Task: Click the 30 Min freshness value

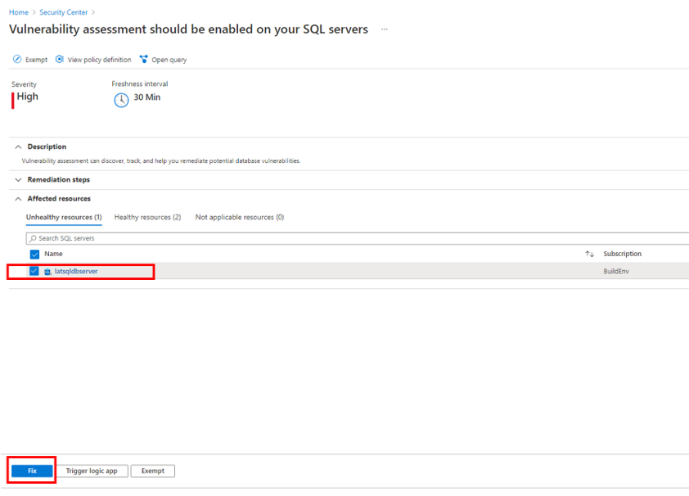Action: click(146, 97)
